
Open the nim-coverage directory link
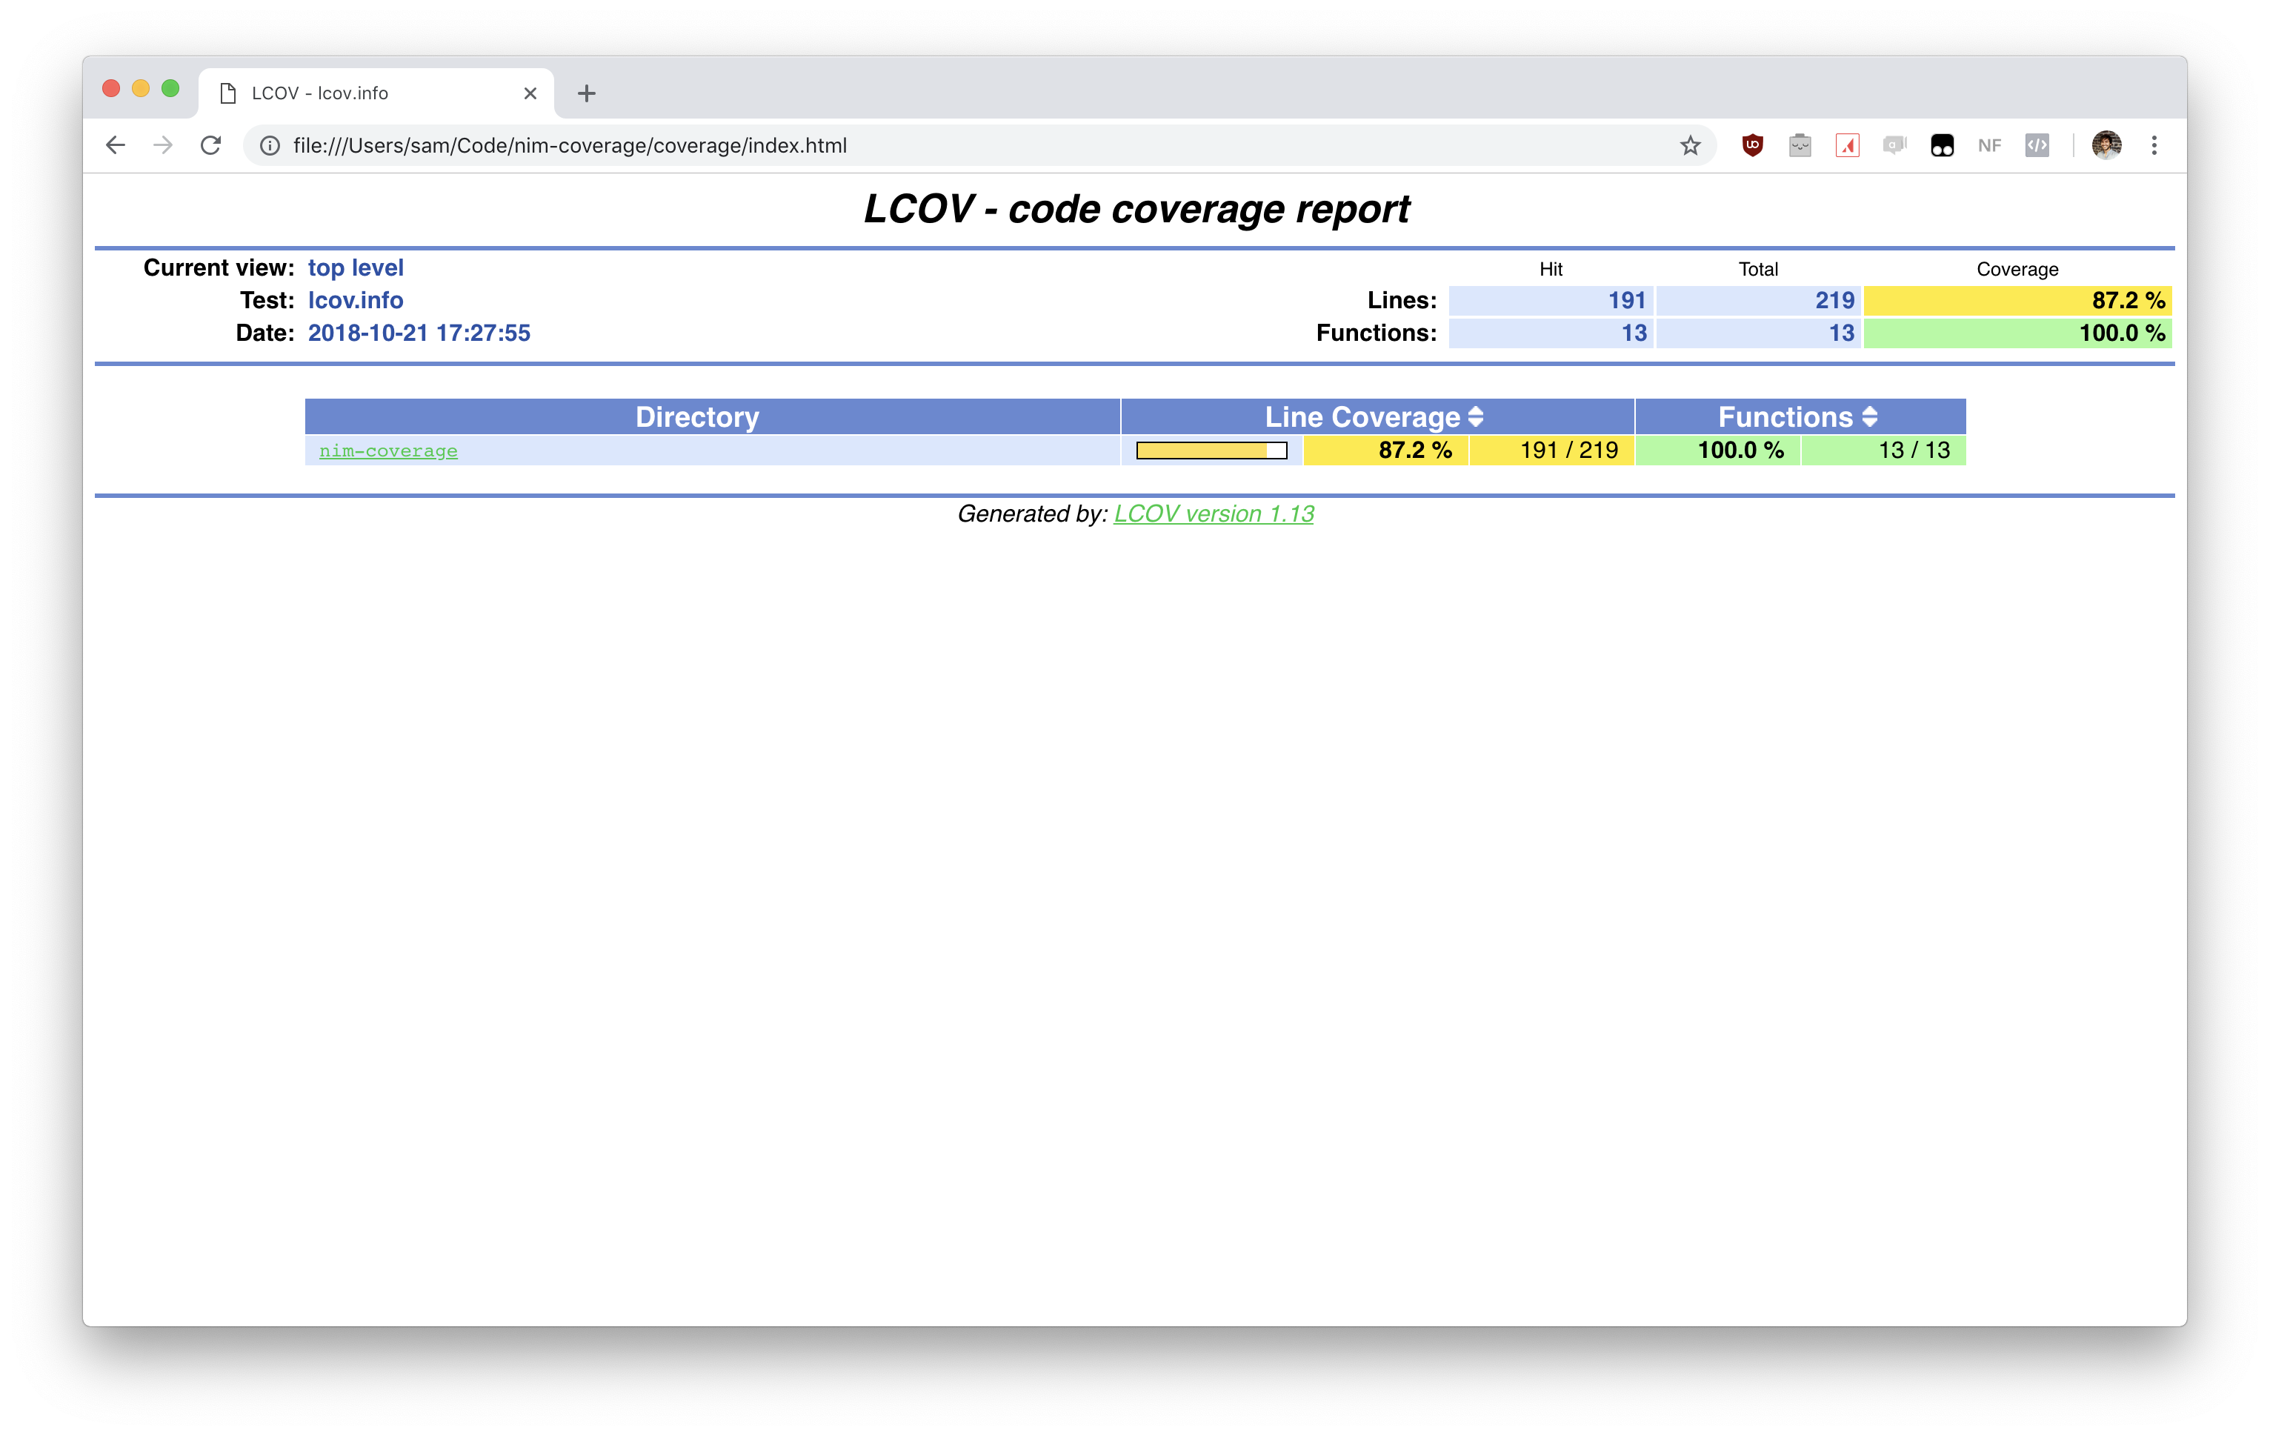[388, 451]
